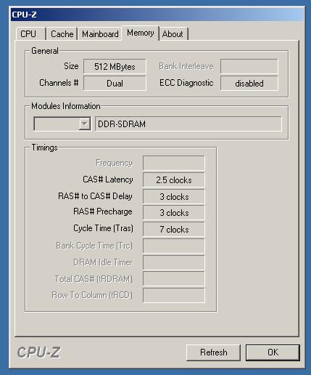Click the Cycle Time 7 clocks field
Viewport: 311px width, 375px height.
pyautogui.click(x=174, y=229)
